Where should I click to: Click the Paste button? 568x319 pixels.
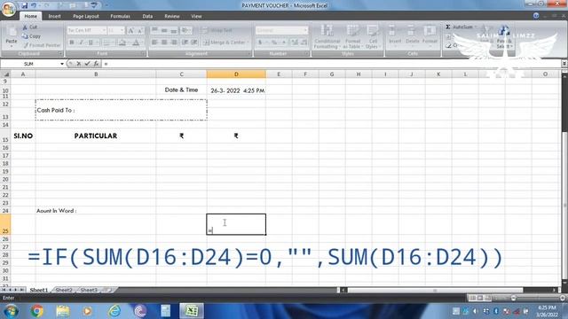[x=12, y=37]
